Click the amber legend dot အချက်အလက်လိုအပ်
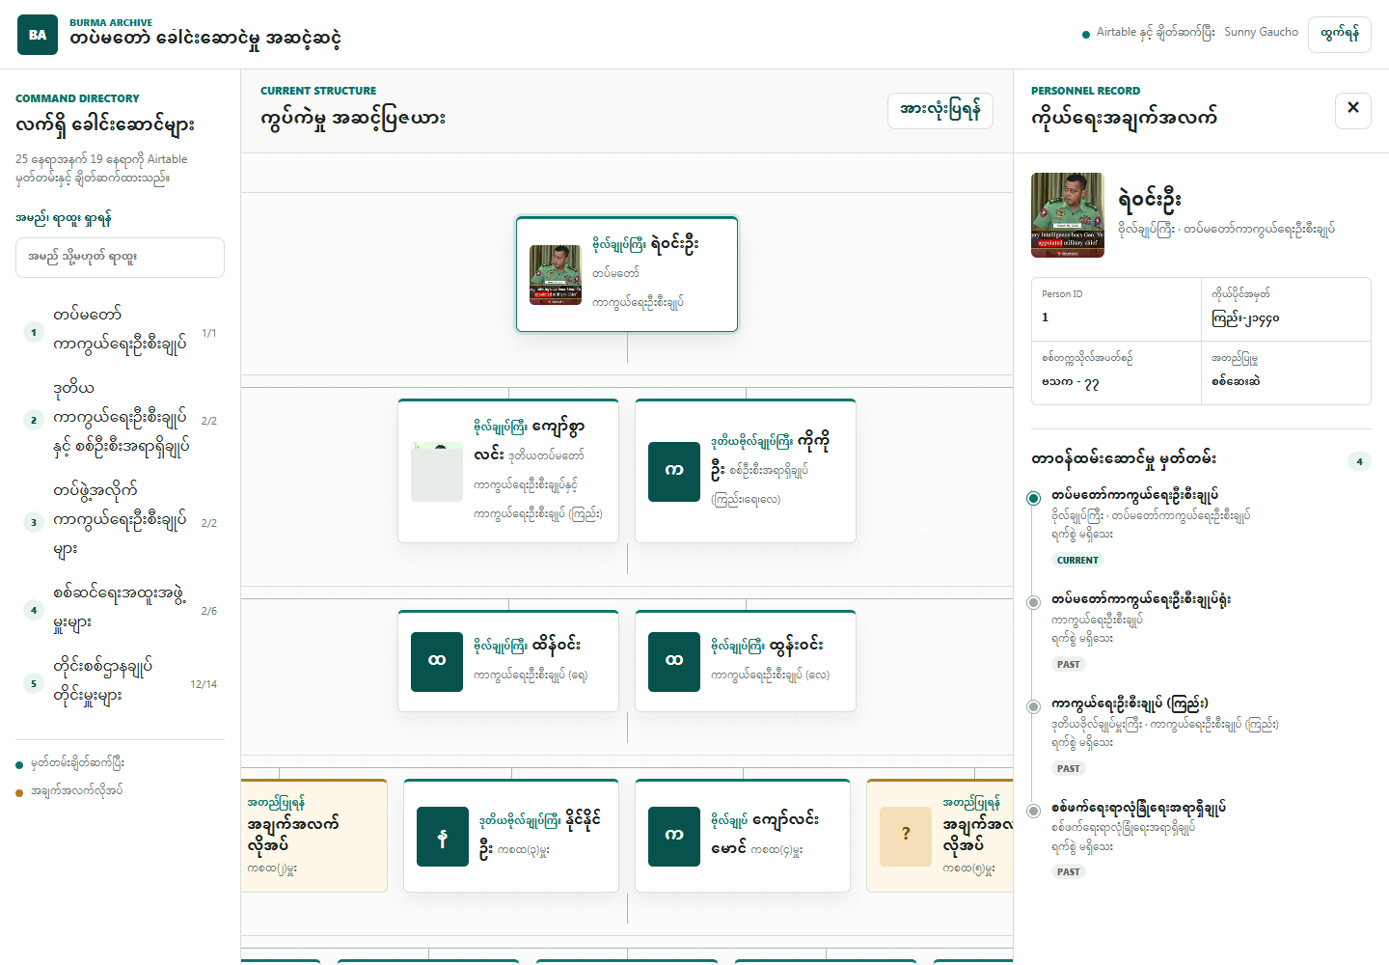This screenshot has width=1389, height=965. point(19,793)
